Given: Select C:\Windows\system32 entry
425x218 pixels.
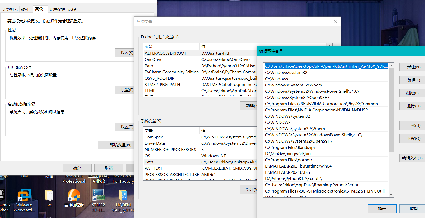Looking at the screenshot, I should (x=326, y=72).
